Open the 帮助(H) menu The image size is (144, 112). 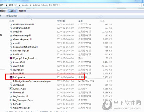tap(23, 11)
